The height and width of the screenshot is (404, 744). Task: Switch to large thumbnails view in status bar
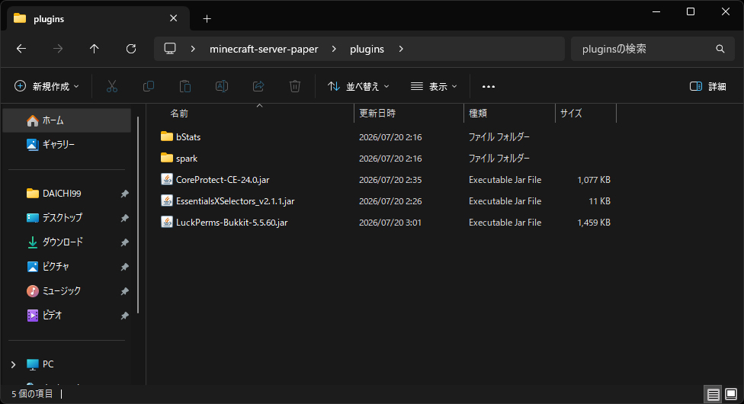coord(731,394)
